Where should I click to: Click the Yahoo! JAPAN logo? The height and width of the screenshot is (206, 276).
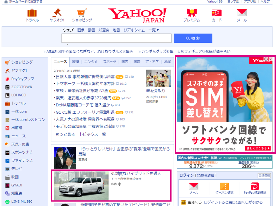tap(137, 16)
